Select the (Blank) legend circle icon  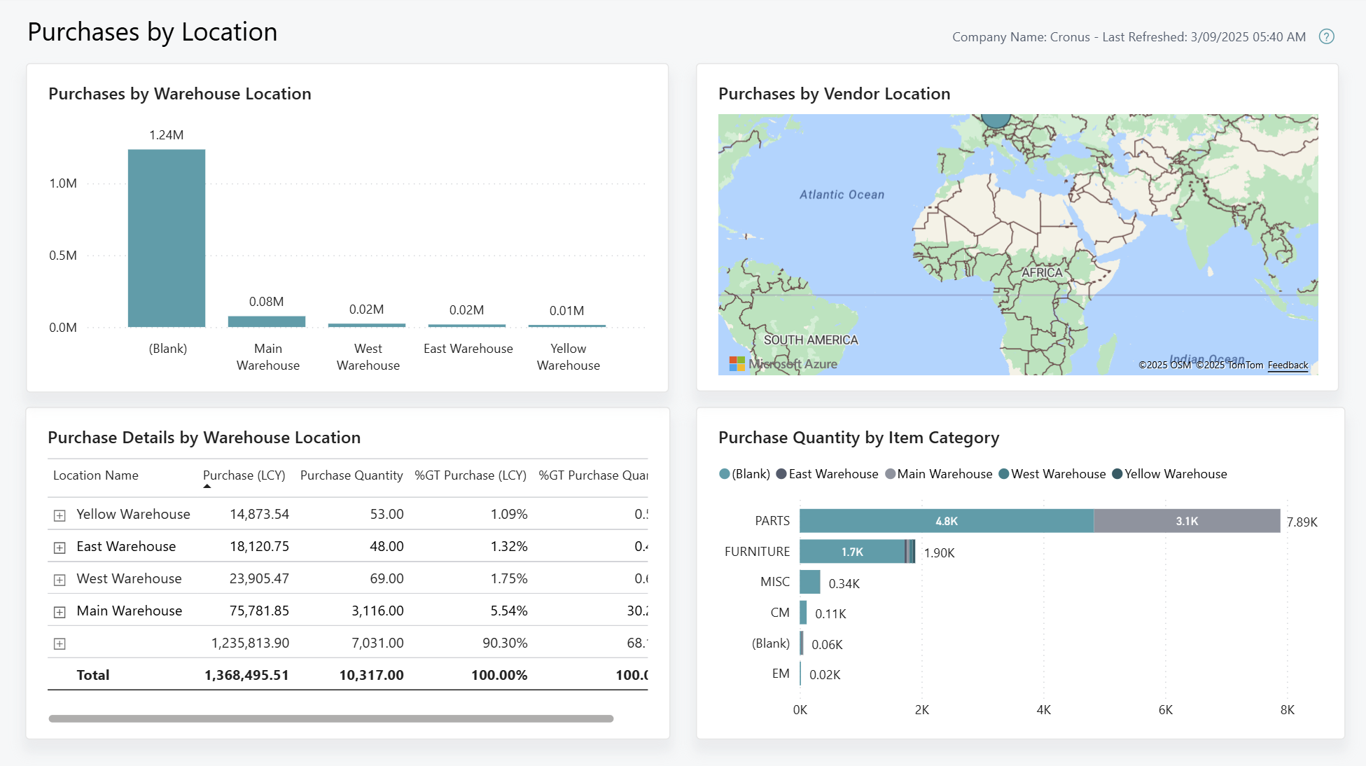coord(723,474)
